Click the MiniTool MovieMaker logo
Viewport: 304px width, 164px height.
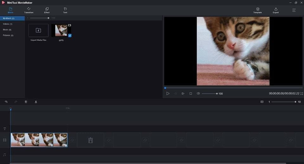tap(3, 3)
